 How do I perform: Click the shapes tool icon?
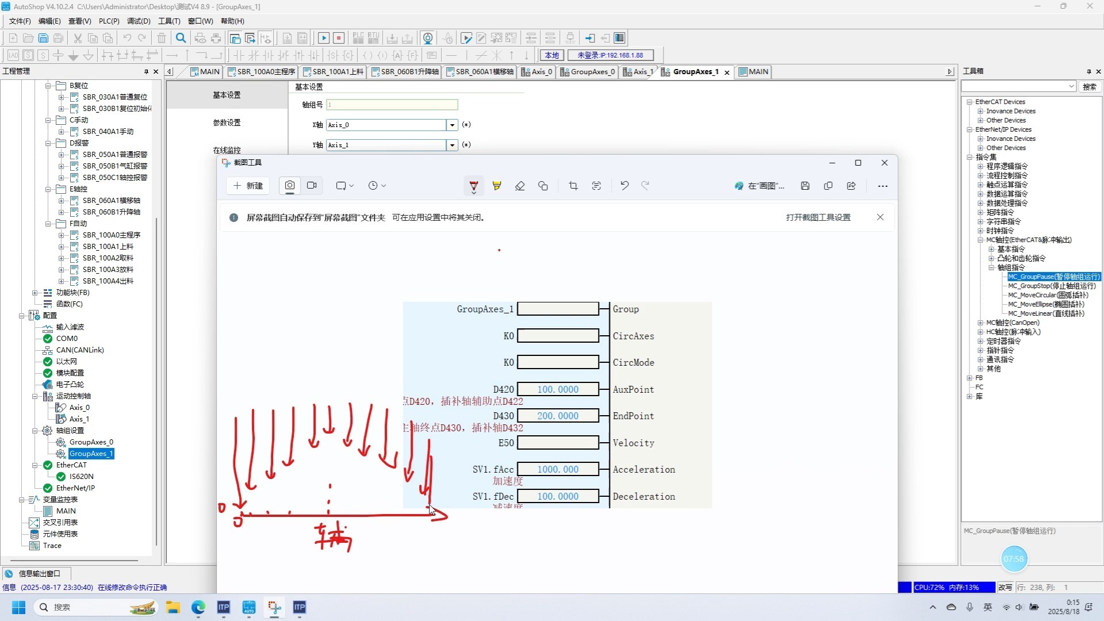point(543,186)
